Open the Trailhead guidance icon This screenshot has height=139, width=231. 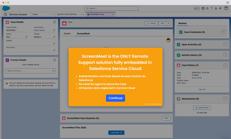(207, 8)
